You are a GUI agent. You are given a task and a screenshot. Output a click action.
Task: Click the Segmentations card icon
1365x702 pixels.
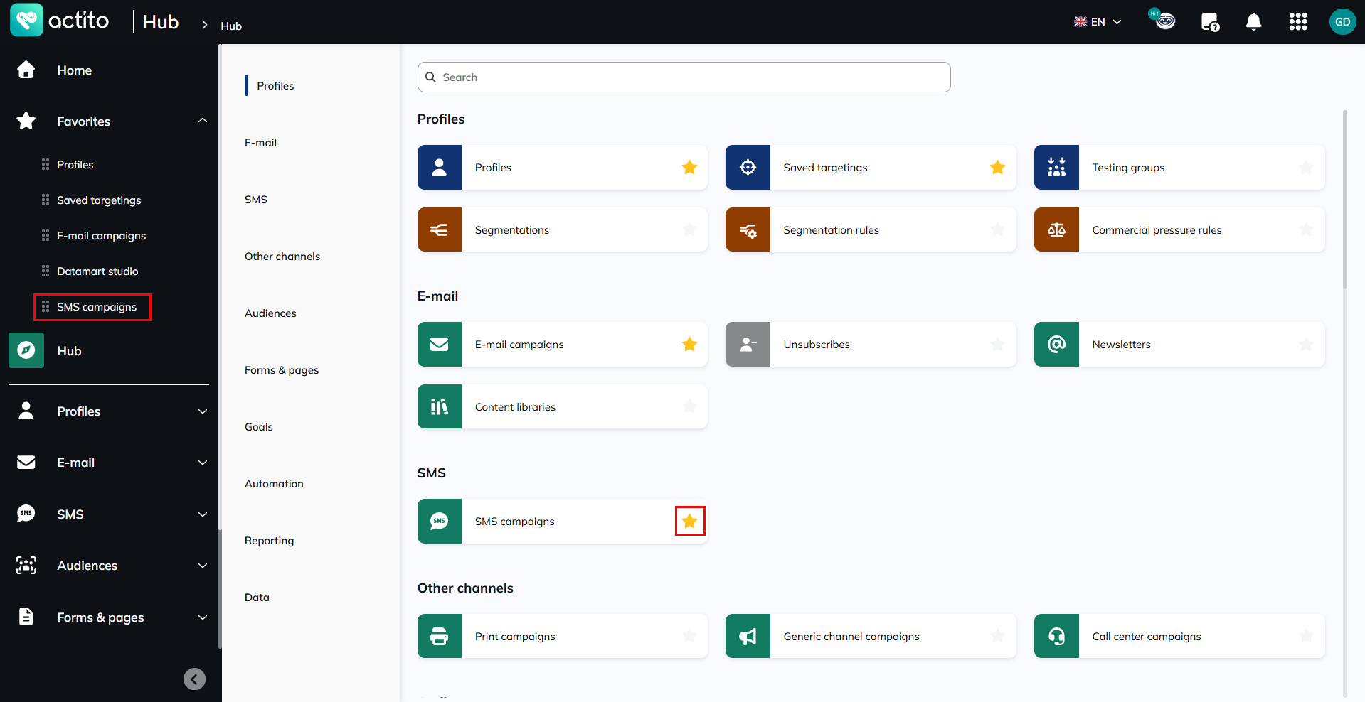pos(440,229)
